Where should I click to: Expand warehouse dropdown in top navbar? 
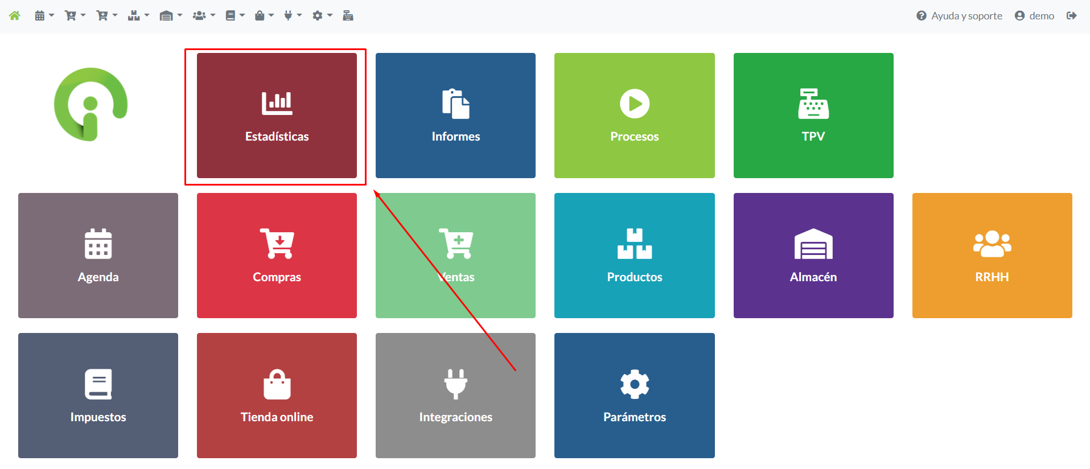coord(170,16)
